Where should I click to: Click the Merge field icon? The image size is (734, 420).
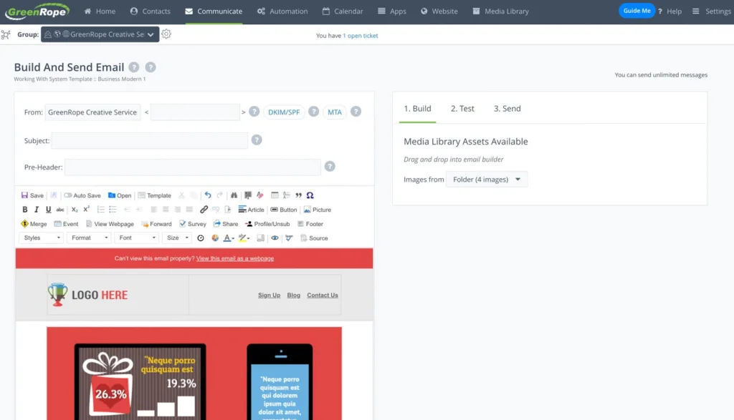pyautogui.click(x=34, y=224)
